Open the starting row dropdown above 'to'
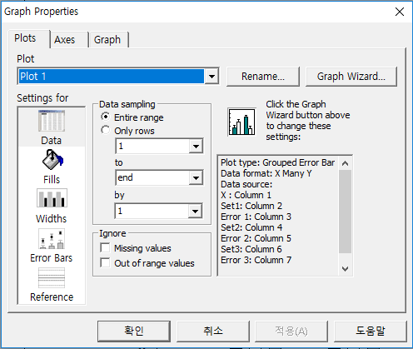Image resolution: width=413 pixels, height=349 pixels. coord(196,146)
